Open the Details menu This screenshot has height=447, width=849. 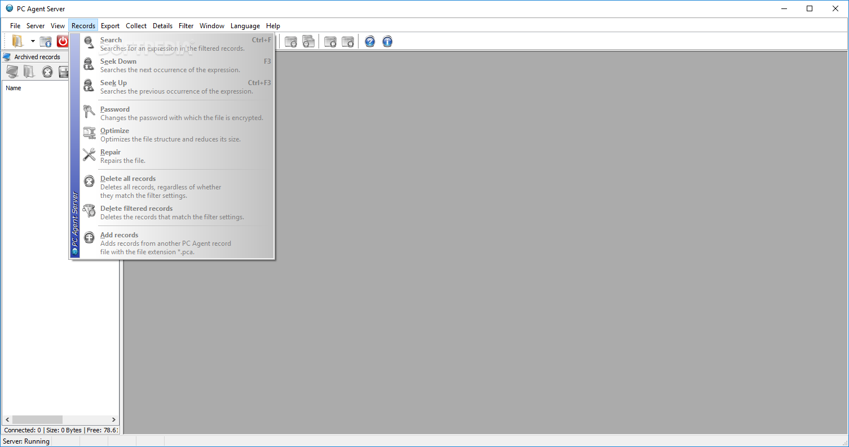[x=162, y=26]
